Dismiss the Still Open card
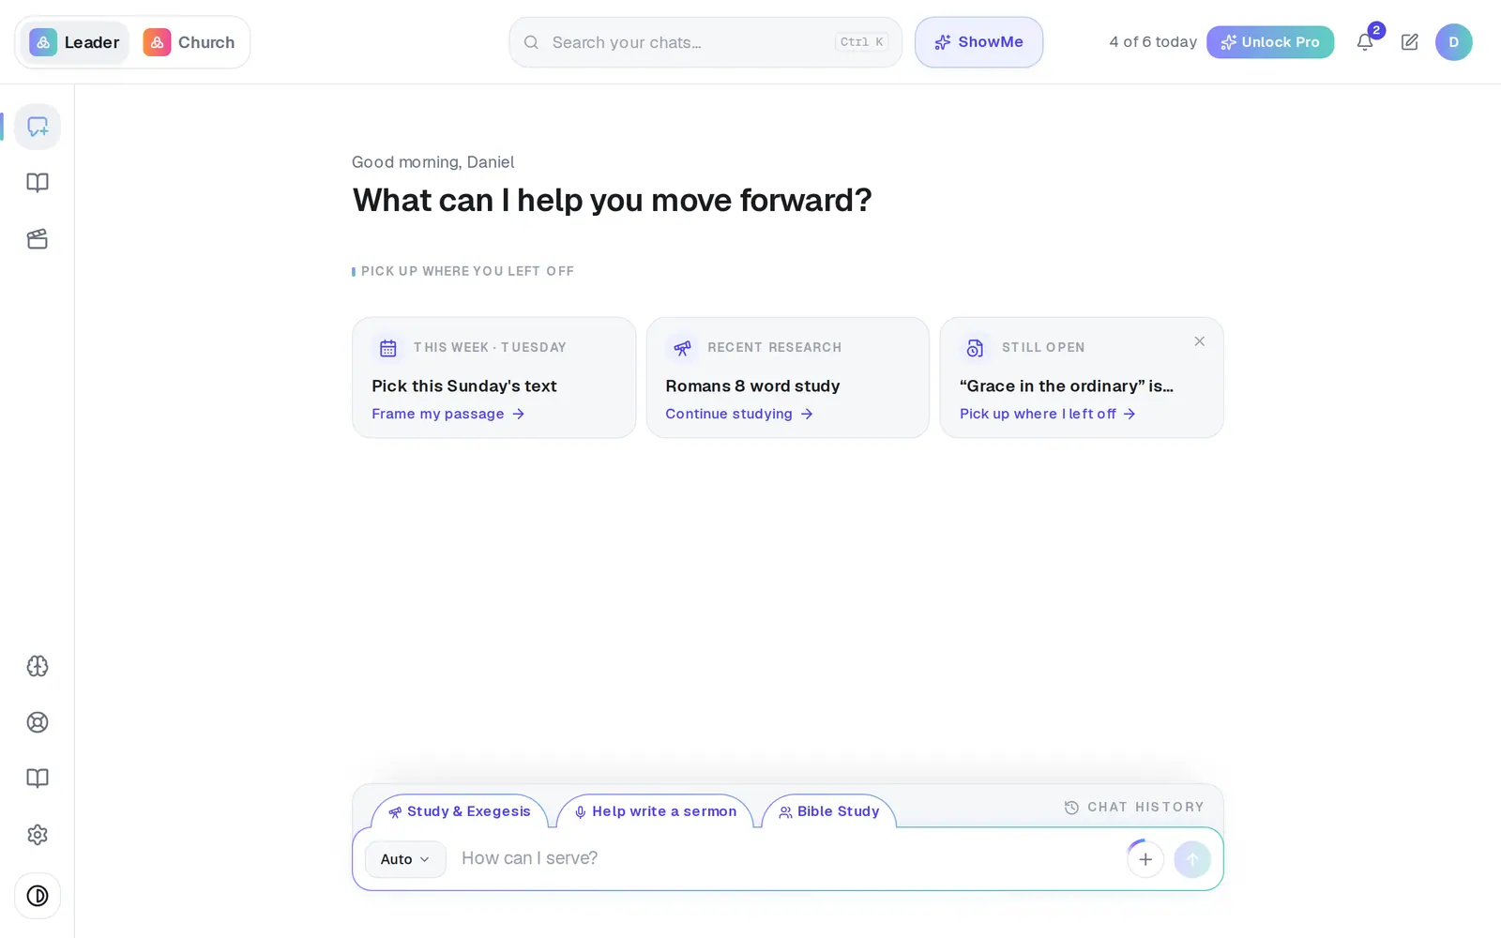Viewport: 1501px width, 938px height. coord(1199,341)
